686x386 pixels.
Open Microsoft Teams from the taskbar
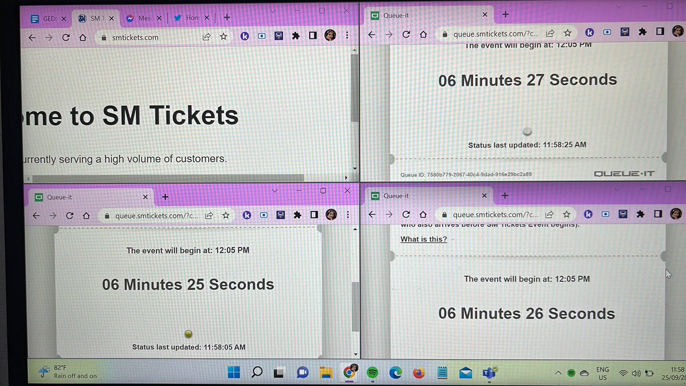click(x=489, y=373)
